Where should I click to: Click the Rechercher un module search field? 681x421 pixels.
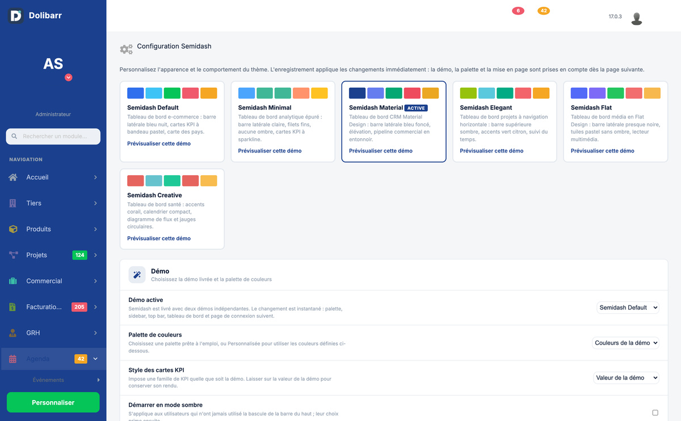(x=53, y=137)
